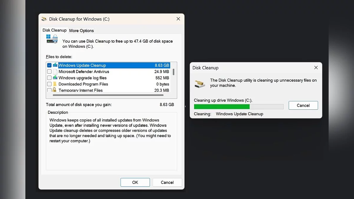This screenshot has width=354, height=199.
Task: Uncheck the Windows Update Cleanup checkbox
Action: (x=49, y=65)
